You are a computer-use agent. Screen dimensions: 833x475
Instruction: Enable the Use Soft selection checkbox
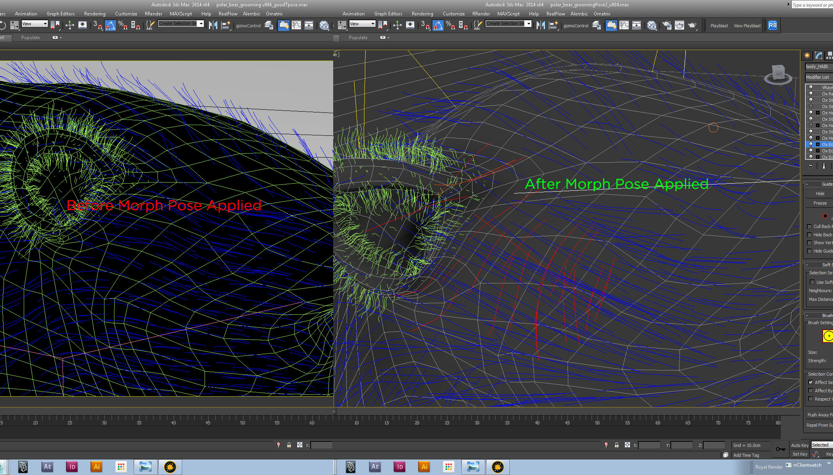(x=812, y=282)
